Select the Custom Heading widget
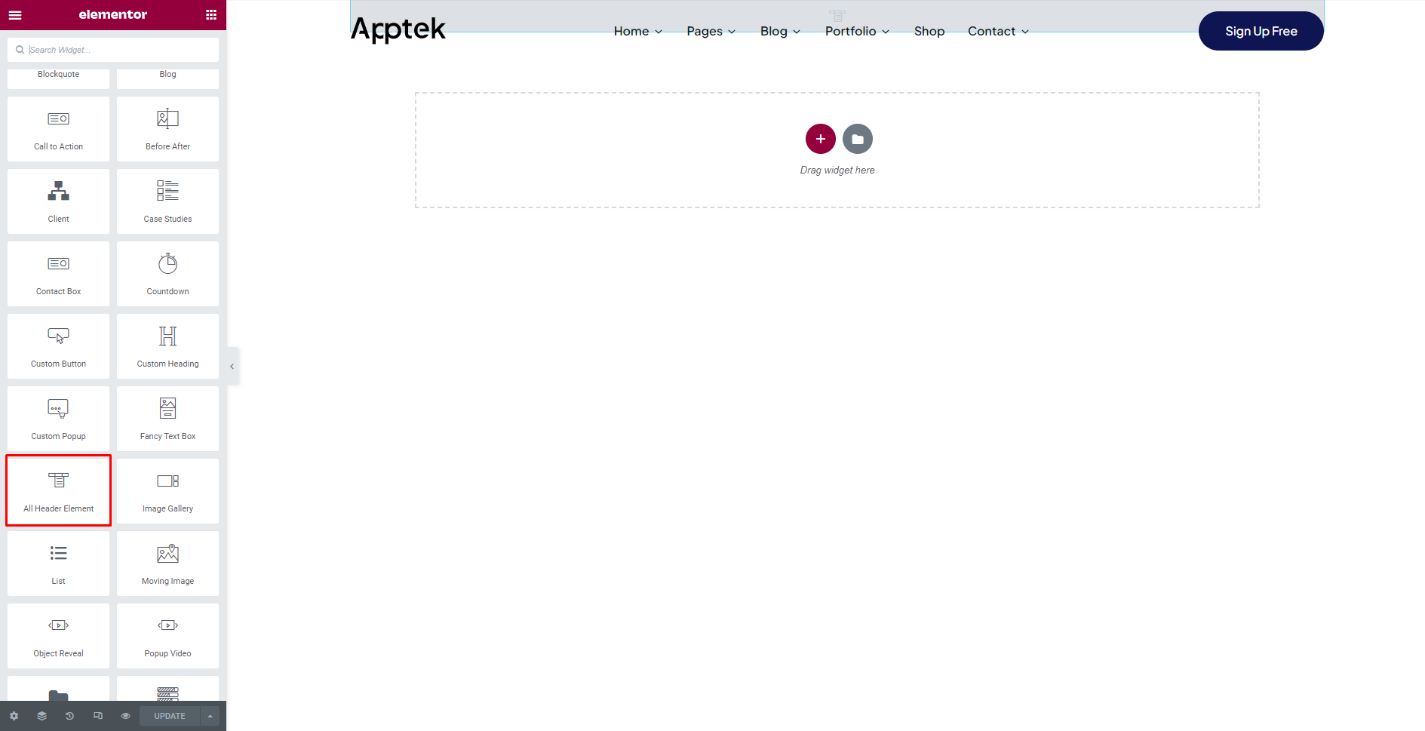This screenshot has height=731, width=1425. tap(167, 346)
